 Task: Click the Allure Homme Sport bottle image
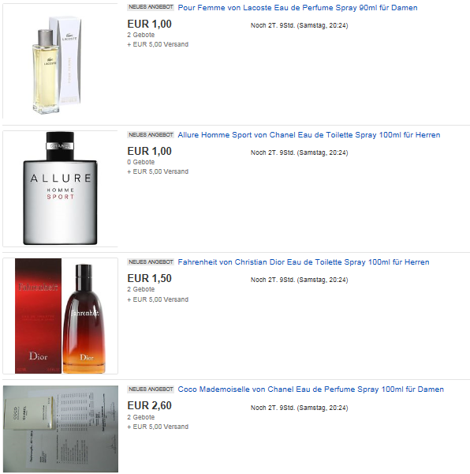(x=60, y=189)
